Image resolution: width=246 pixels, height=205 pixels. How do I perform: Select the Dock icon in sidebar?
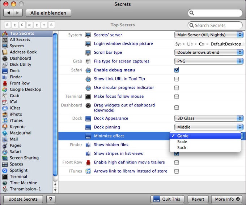5,71
